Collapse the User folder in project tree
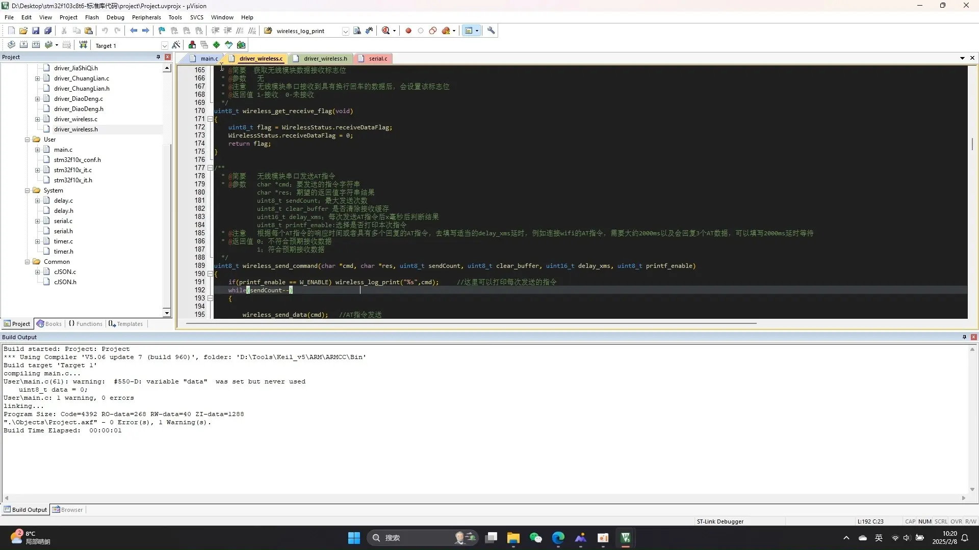979x550 pixels. tap(28, 140)
